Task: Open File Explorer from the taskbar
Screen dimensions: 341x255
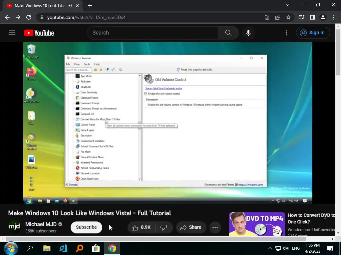Action: (x=47, y=248)
